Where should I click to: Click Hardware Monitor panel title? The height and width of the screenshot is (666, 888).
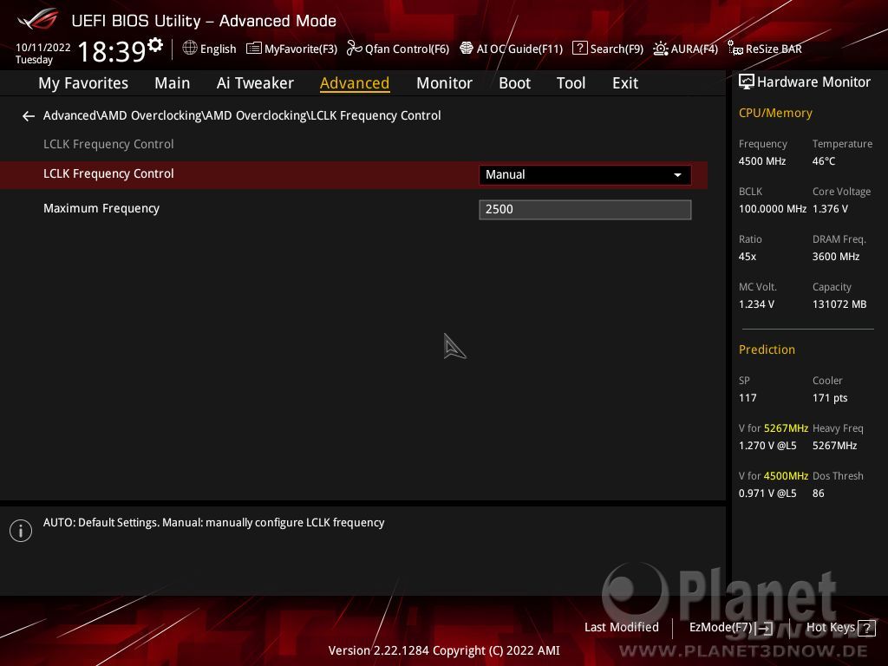(x=813, y=82)
